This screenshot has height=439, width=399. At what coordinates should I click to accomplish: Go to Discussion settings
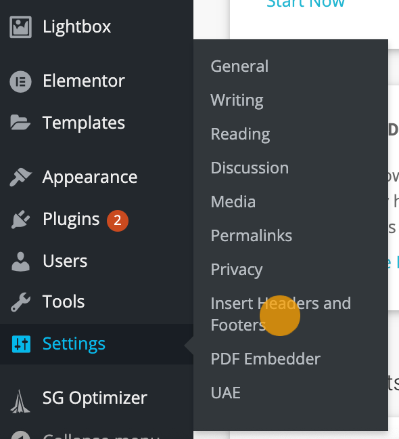(x=250, y=168)
